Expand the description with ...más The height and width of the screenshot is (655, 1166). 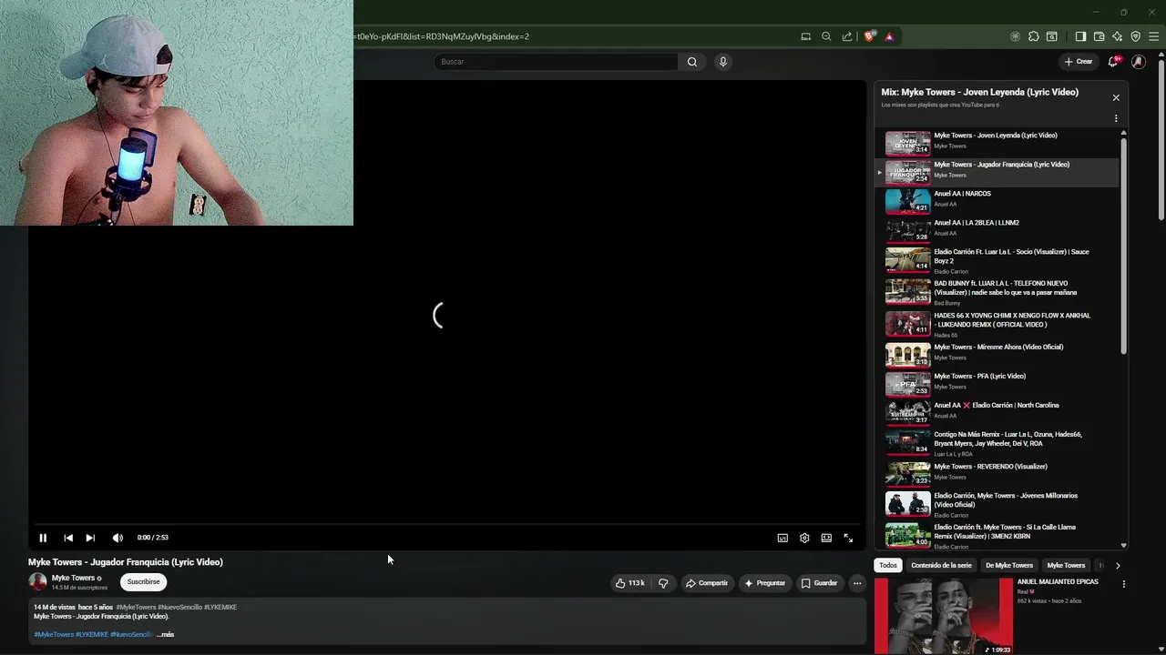tap(165, 634)
